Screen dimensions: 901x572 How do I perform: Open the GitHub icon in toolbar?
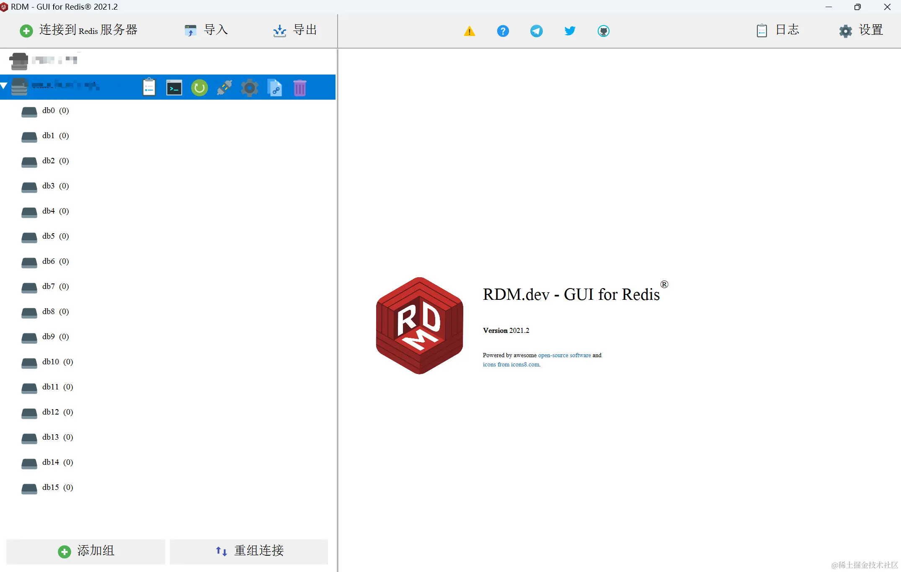pyautogui.click(x=603, y=31)
